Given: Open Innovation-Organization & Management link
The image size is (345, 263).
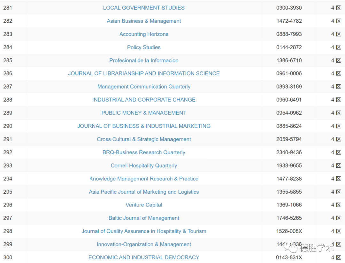Looking at the screenshot, I should [144, 244].
